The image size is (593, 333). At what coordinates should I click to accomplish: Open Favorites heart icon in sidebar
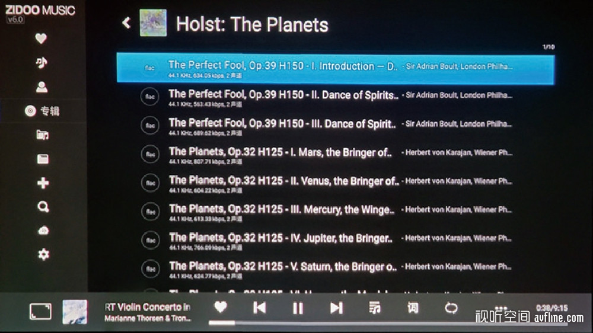pos(41,38)
